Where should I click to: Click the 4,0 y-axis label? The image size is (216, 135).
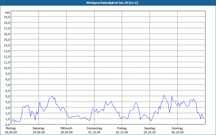pyautogui.click(x=8, y=102)
